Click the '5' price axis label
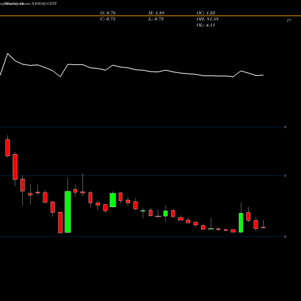Viewport: 301px width, 301px height. click(x=285, y=176)
